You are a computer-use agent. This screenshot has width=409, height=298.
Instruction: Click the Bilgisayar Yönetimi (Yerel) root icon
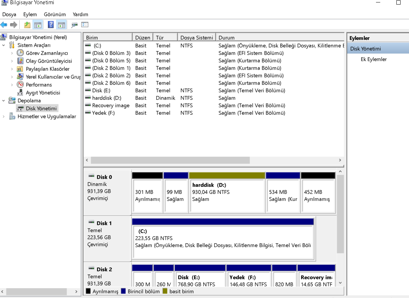point(4,37)
